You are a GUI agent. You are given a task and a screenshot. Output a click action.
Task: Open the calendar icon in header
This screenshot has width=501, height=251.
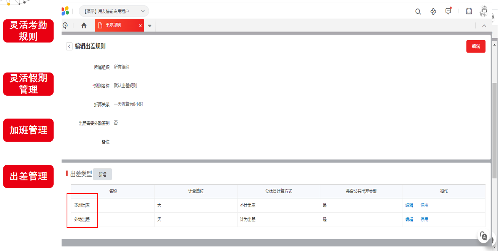[x=469, y=11]
